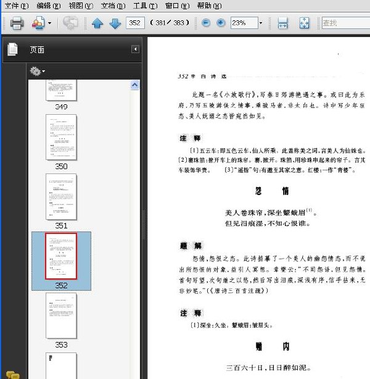This screenshot has height=379, width=370.
Task: Select the partially visible thumbnail below 353
Action: coord(61,365)
